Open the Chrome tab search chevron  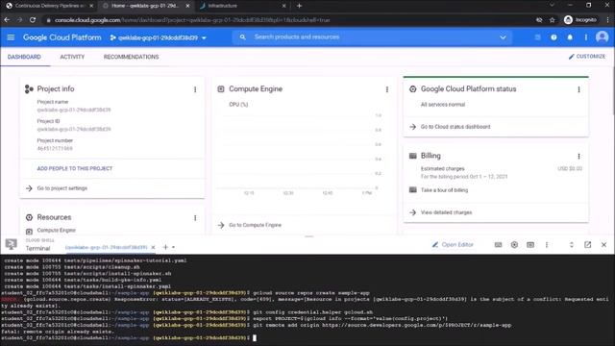552,5
